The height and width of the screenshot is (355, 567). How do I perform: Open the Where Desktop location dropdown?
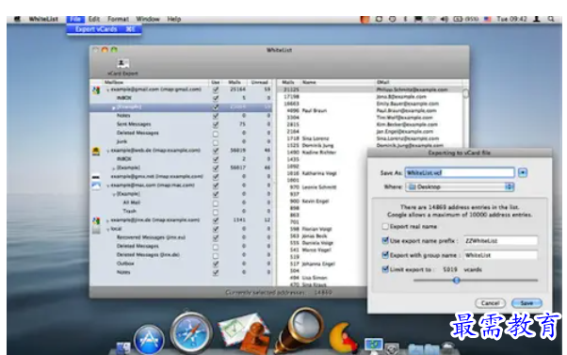[460, 186]
